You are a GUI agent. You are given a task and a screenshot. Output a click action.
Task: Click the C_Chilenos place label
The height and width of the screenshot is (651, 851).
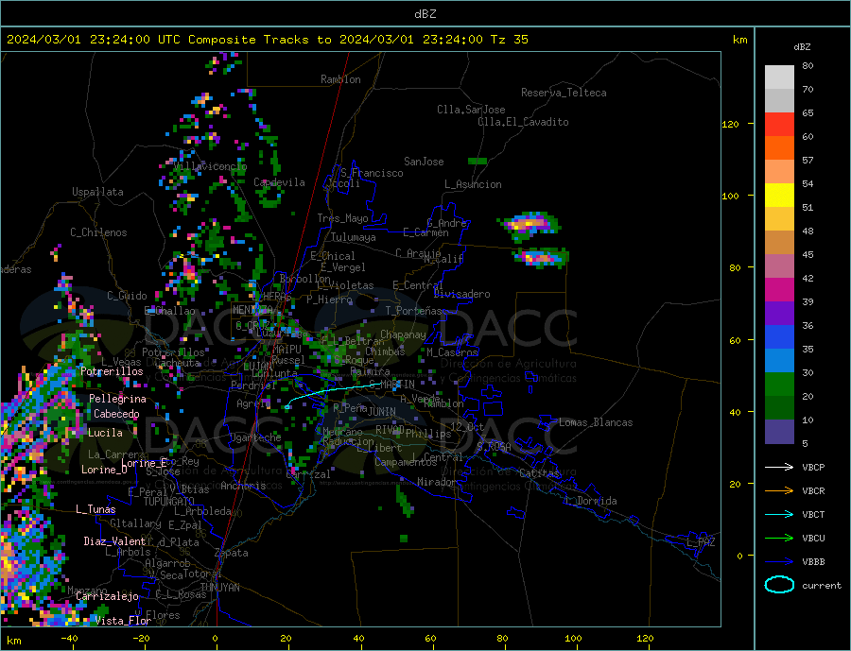pos(98,232)
